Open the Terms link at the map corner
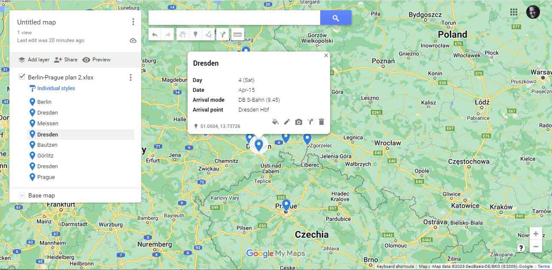552x270 pixels. (543, 267)
